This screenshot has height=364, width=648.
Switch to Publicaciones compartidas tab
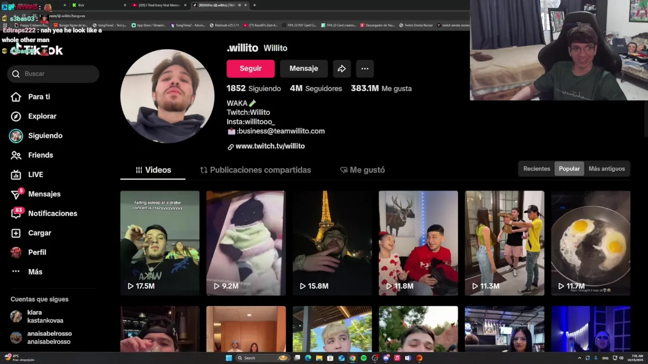click(x=256, y=170)
